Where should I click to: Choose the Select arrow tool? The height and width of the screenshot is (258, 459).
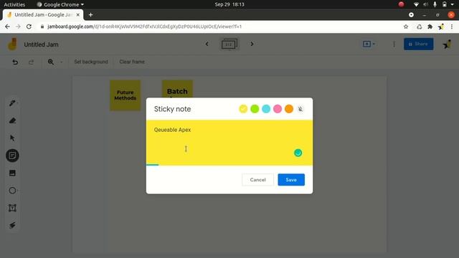(12, 138)
